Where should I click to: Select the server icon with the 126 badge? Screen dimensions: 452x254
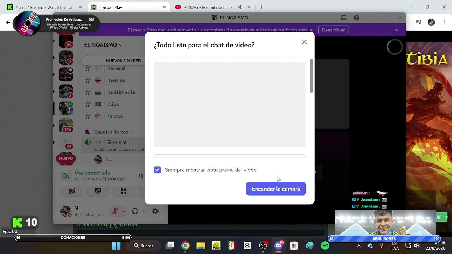tap(66, 125)
